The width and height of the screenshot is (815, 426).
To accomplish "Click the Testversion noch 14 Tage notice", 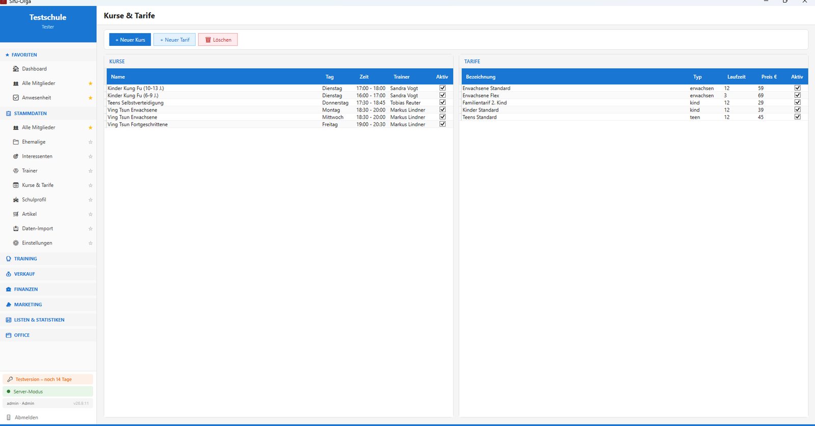I will point(48,379).
